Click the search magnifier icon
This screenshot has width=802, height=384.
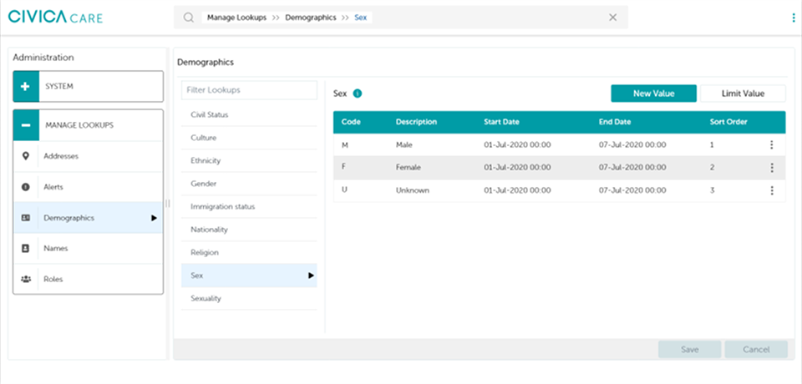189,18
